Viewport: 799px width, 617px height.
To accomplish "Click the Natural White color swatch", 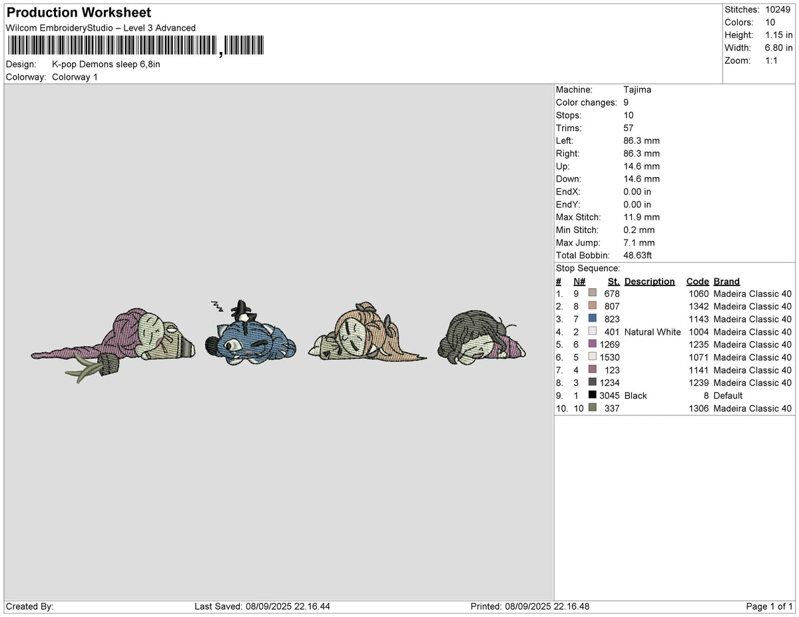I will click(x=592, y=331).
